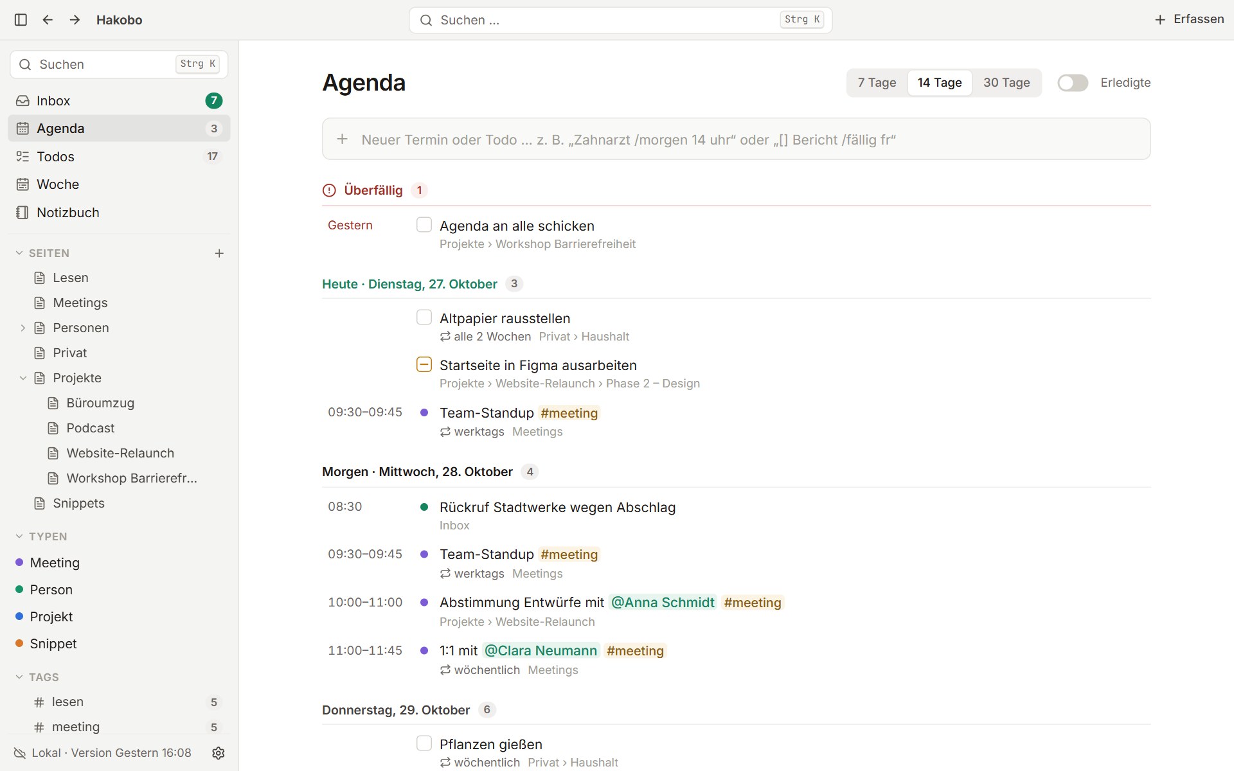Collapse the TYPEN section

coord(19,536)
